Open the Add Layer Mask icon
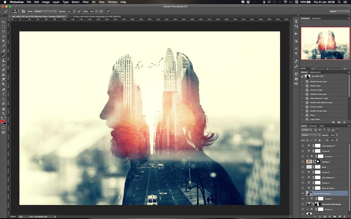This screenshot has height=219, width=351. pyautogui.click(x=325, y=217)
